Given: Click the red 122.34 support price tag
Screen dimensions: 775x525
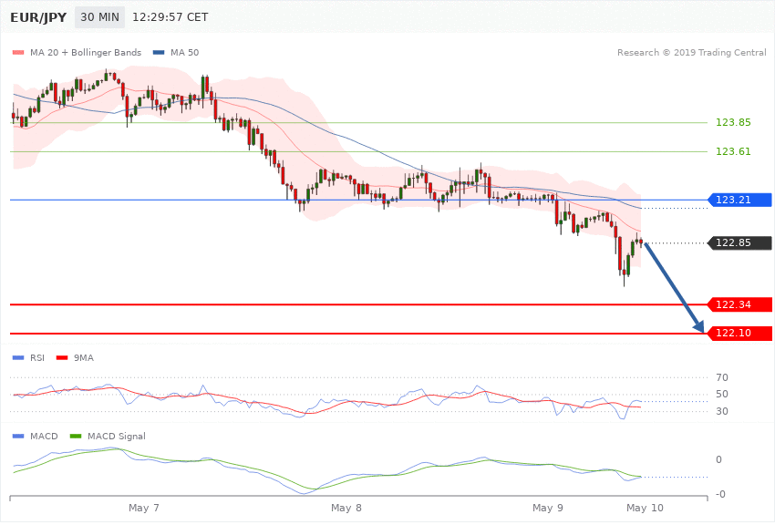Looking at the screenshot, I should (x=739, y=304).
